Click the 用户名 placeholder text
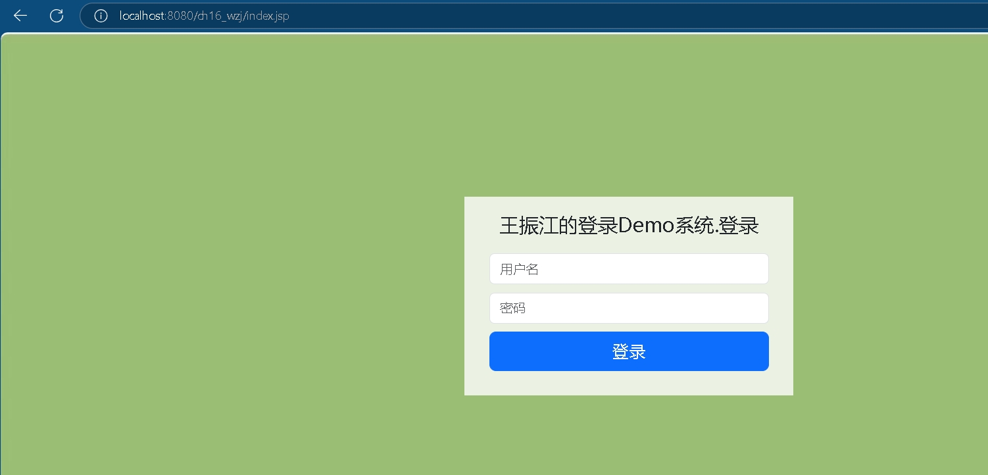Screen dimensions: 988x475 [519, 269]
